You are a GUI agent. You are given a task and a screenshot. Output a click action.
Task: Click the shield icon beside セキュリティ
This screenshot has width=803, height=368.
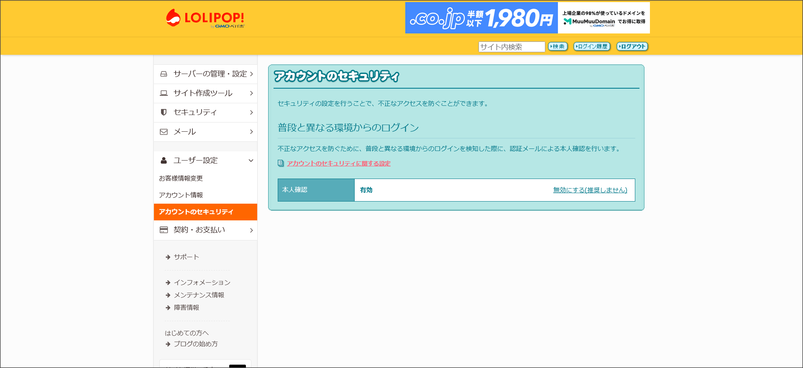pyautogui.click(x=164, y=112)
